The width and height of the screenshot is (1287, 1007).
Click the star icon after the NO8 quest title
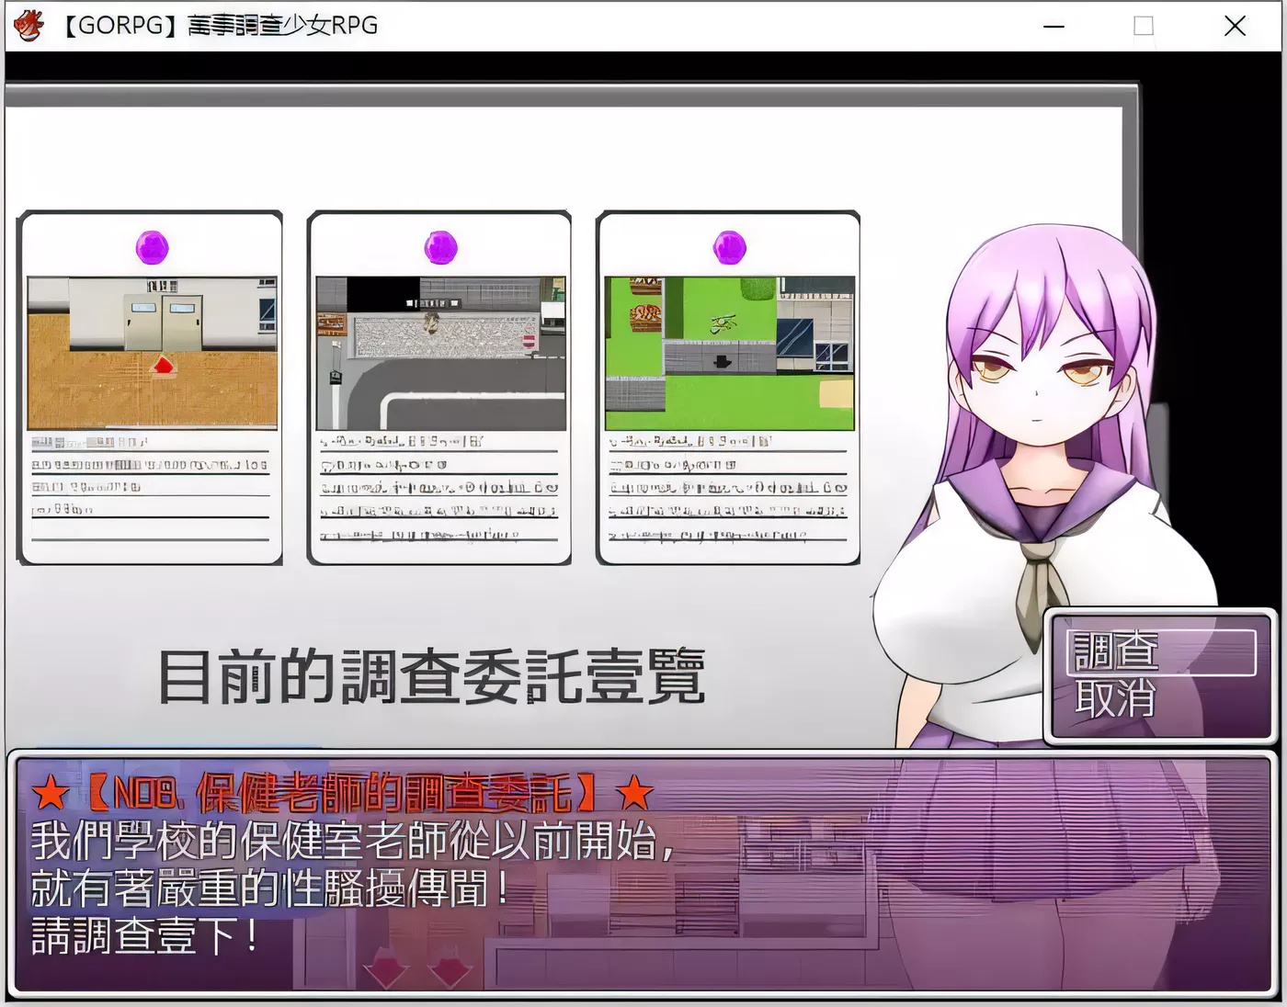click(x=633, y=792)
